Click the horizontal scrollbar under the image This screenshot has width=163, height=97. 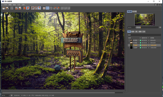(59, 93)
